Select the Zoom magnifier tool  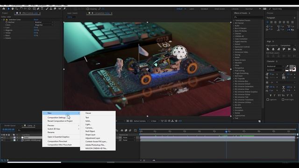pyautogui.click(x=17, y=9)
